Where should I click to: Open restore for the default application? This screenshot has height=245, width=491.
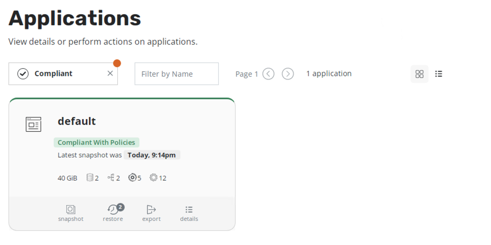[112, 210]
